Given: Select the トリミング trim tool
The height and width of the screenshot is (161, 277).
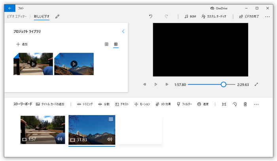Looking at the screenshot, I should point(85,104).
